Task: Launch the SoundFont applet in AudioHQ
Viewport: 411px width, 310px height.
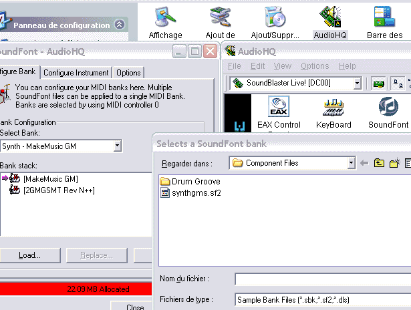Action: click(388, 113)
